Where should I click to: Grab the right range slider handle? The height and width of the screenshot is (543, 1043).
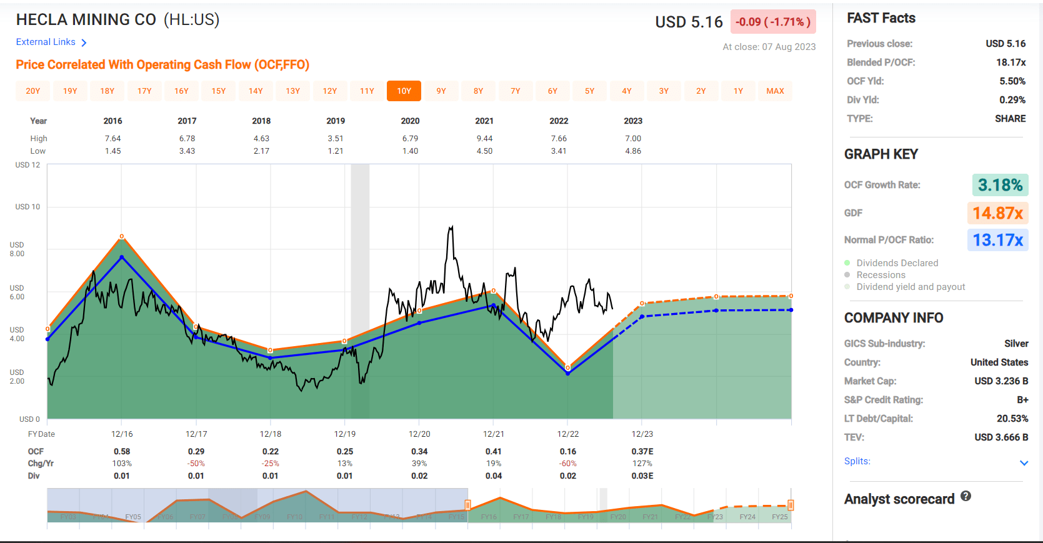[x=791, y=505]
